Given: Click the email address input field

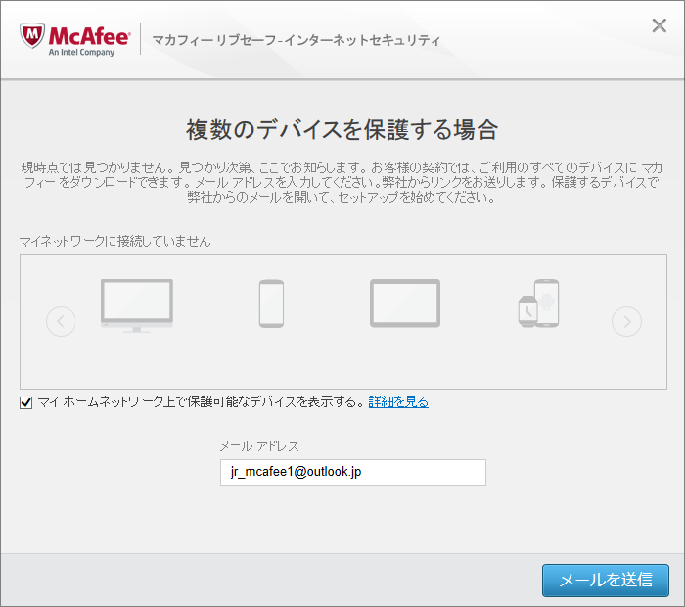Looking at the screenshot, I should [x=352, y=473].
